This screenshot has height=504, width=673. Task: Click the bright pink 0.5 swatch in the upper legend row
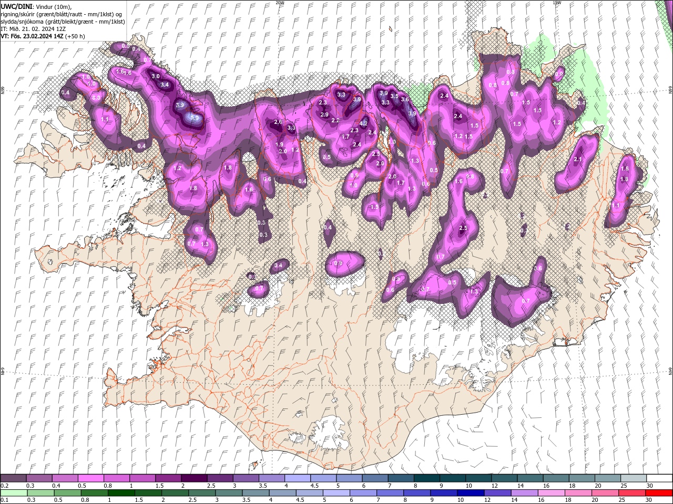90,478
